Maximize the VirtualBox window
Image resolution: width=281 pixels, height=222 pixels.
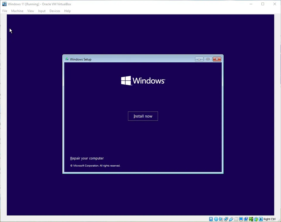[x=263, y=4]
